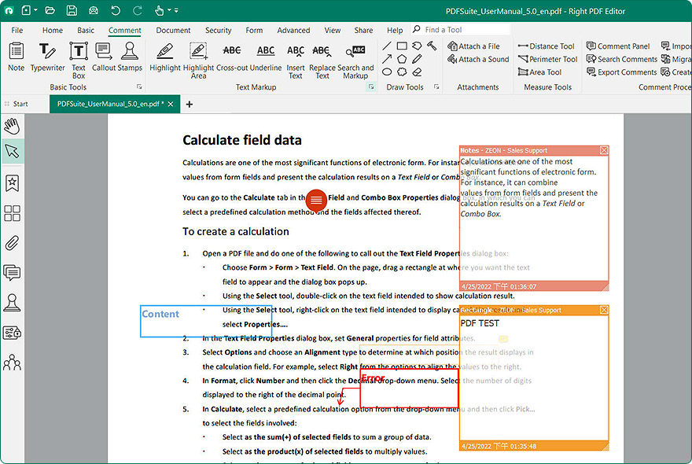Select the Arrow draw tool
Image resolution: width=692 pixels, height=464 pixels.
click(x=387, y=59)
